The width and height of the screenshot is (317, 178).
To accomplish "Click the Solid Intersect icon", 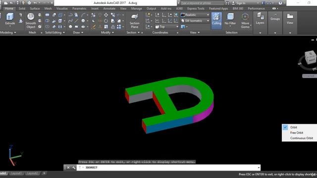I will pos(47,27).
